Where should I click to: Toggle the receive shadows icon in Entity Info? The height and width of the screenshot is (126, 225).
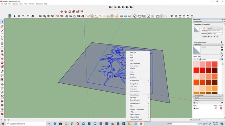214,37
